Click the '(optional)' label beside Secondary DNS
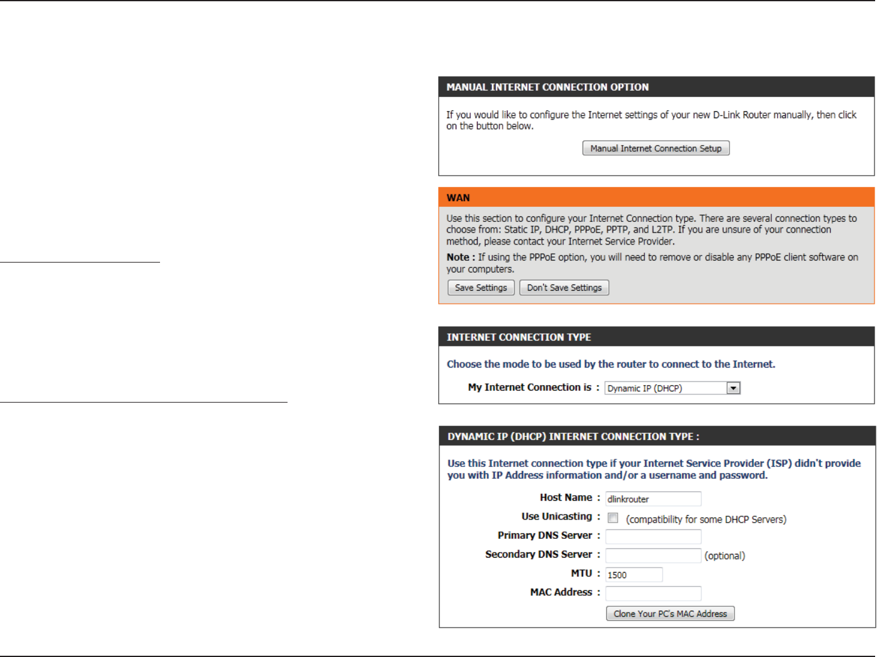Viewport: 877px width, 657px height. (x=724, y=556)
